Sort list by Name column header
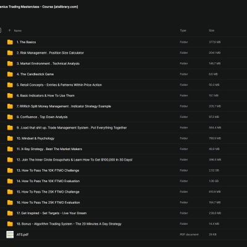The height and width of the screenshot is (247, 247). [x=18, y=31]
